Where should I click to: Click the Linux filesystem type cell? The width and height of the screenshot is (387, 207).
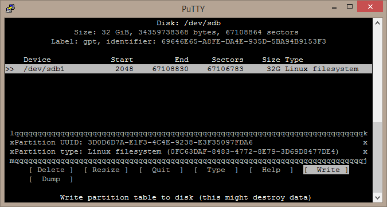[x=322, y=69]
